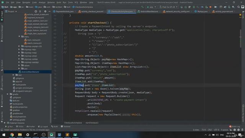Open the Build menu

[x=59, y=2]
